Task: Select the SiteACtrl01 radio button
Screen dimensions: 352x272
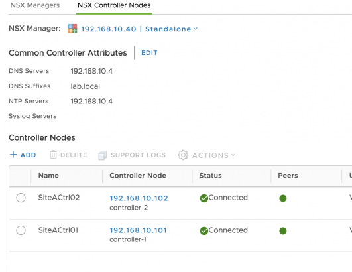Action: (x=21, y=230)
